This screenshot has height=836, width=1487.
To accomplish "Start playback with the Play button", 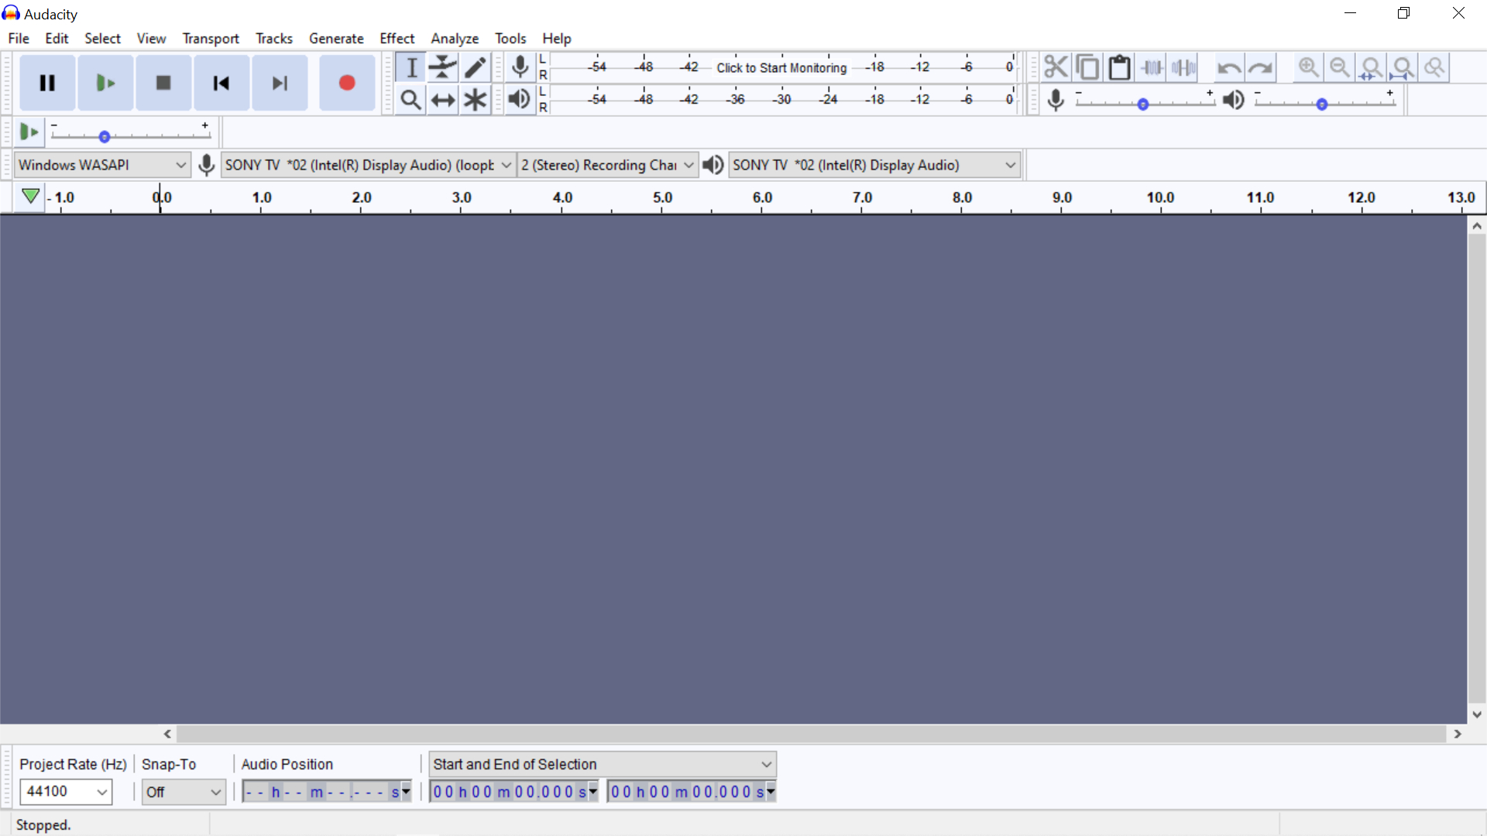I will [x=105, y=83].
